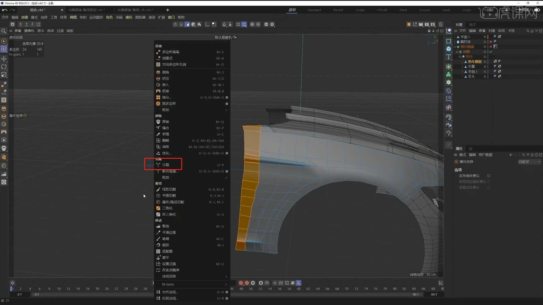Click Undo arrow in top-left toolbar

pos(5,10)
